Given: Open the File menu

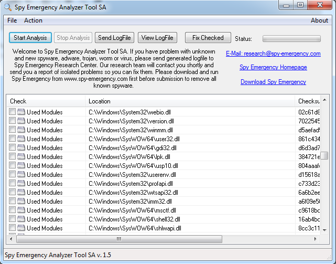Looking at the screenshot, I should [12, 20].
